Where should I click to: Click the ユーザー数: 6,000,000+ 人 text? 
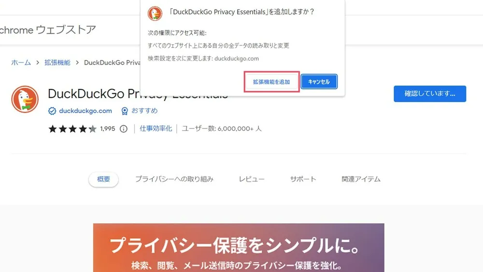click(x=222, y=129)
